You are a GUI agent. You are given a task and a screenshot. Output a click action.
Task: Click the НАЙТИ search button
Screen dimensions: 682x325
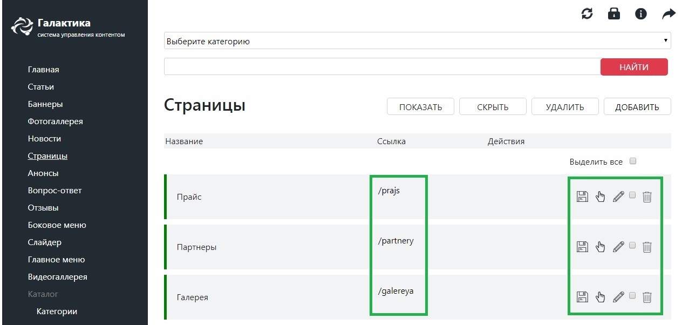pyautogui.click(x=634, y=67)
